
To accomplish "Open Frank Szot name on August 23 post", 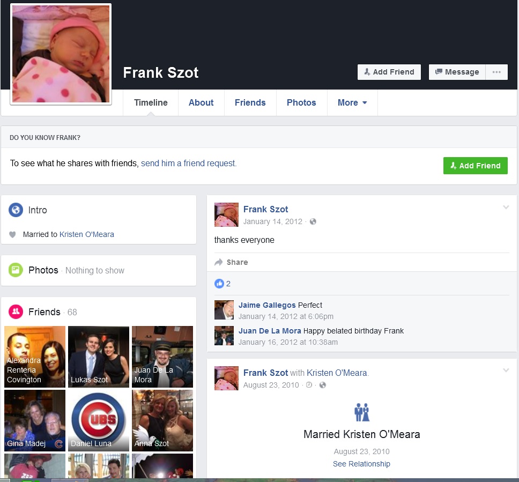I will pyautogui.click(x=265, y=373).
